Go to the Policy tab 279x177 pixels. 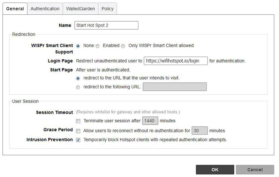coord(107,9)
